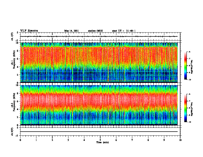
Task: Click the ch.2 colorbar "-10" label
Action: pyautogui.click(x=190, y=122)
